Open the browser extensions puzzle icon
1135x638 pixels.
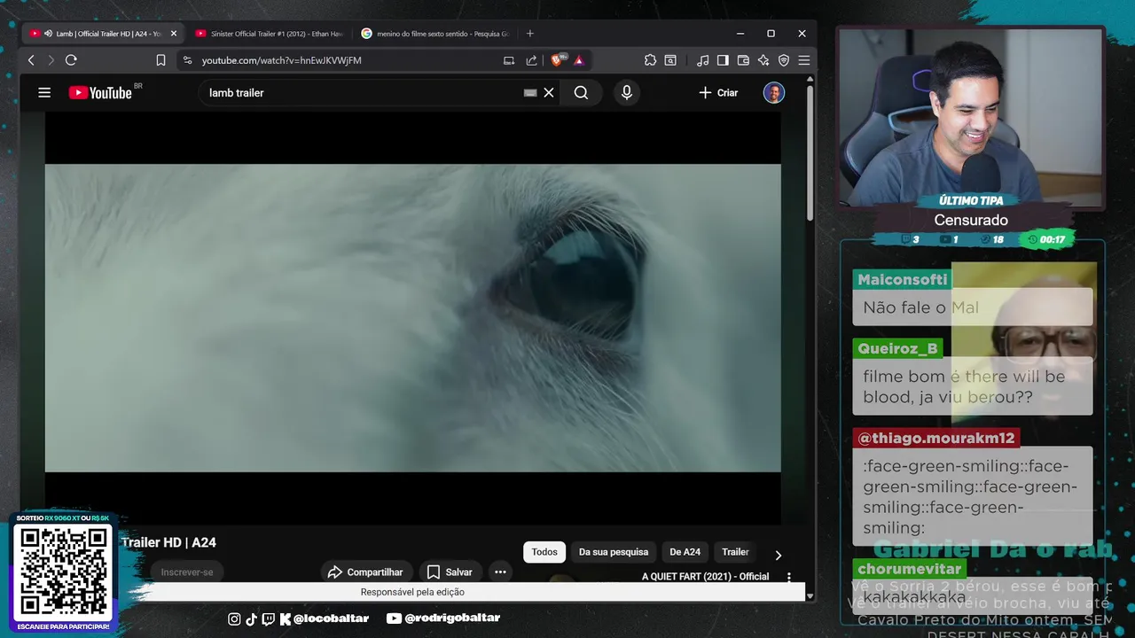pos(650,60)
